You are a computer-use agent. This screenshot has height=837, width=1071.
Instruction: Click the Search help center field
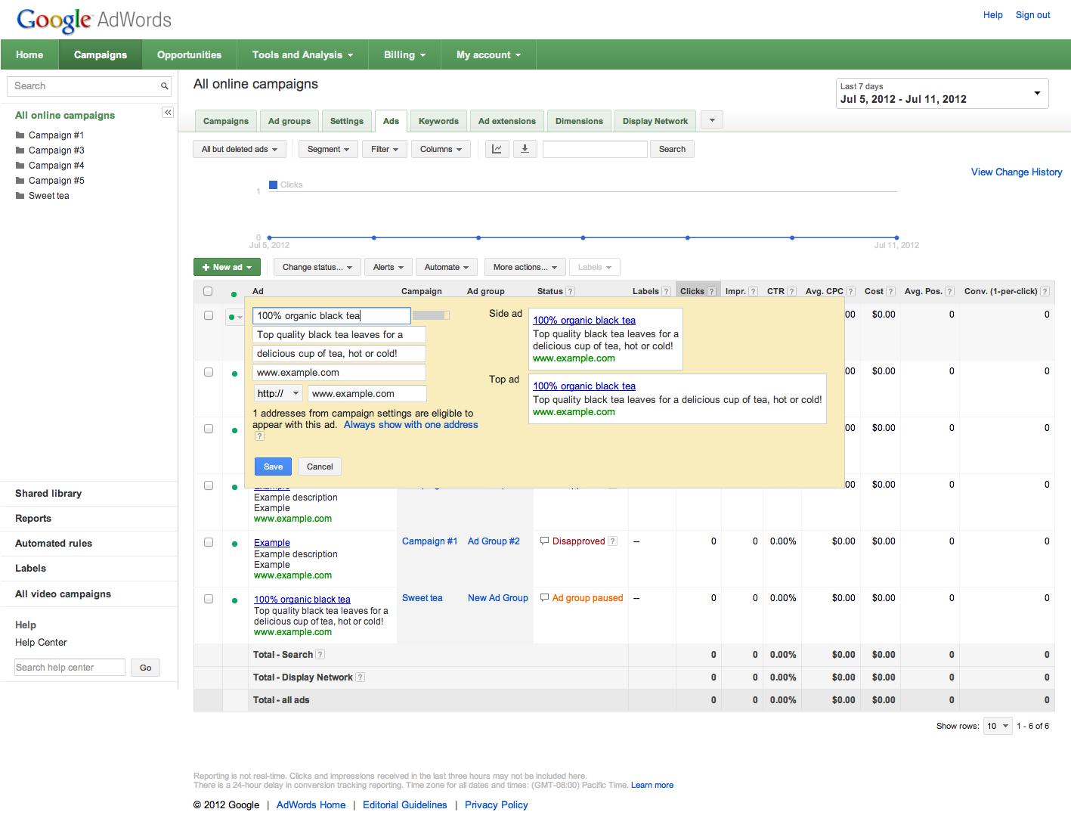(70, 668)
